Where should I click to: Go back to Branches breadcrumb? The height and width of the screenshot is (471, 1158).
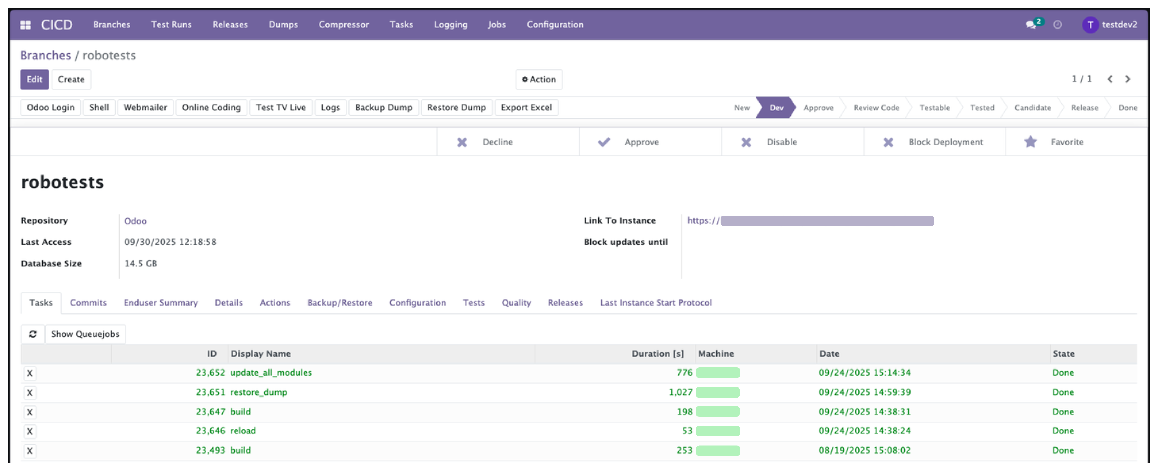click(x=45, y=55)
